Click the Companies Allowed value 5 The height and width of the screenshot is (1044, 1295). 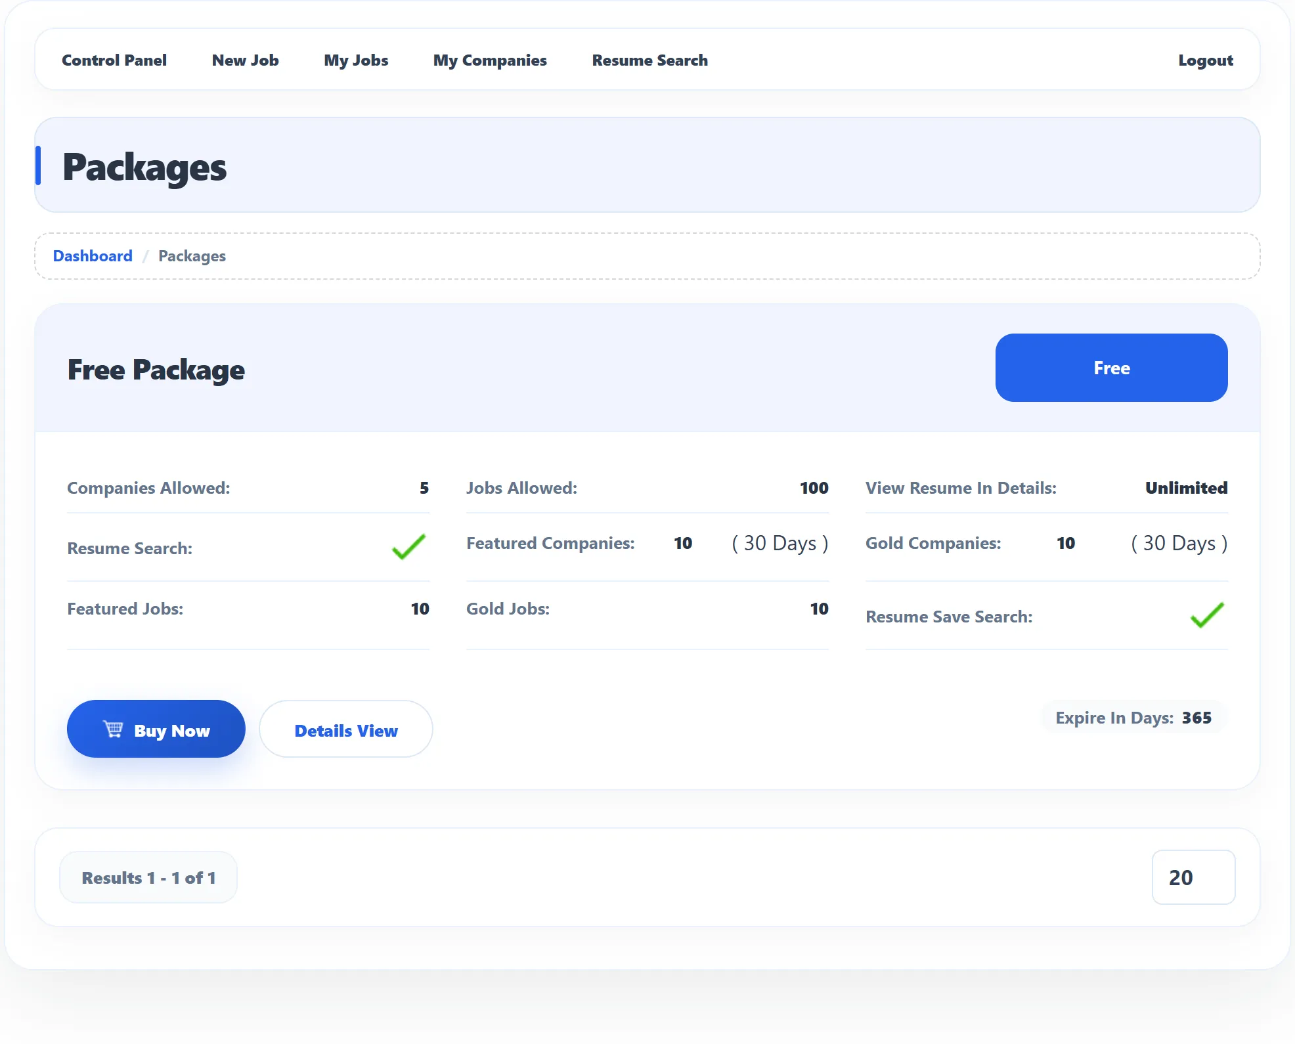pyautogui.click(x=424, y=488)
